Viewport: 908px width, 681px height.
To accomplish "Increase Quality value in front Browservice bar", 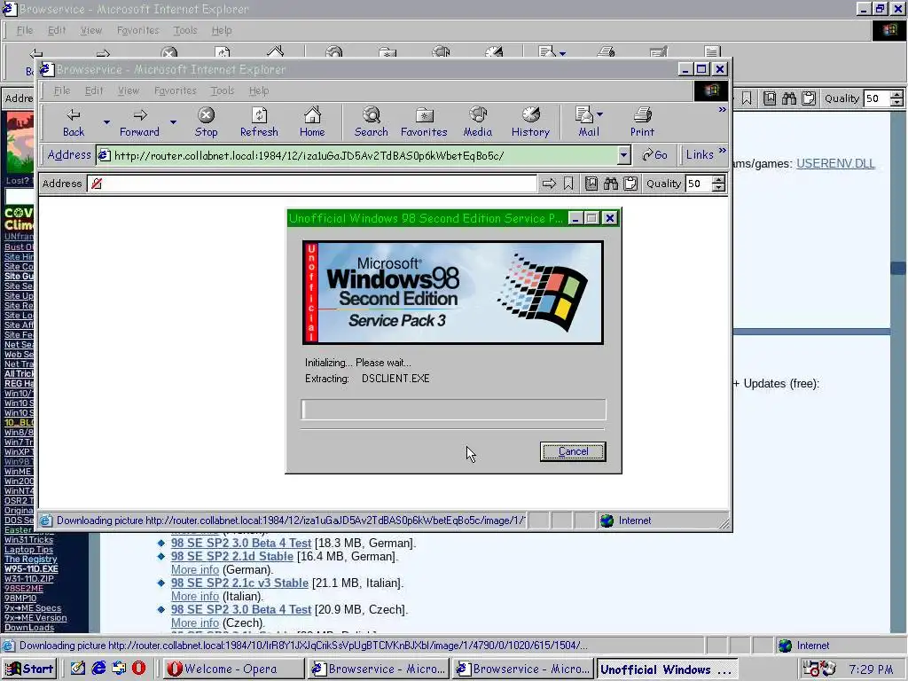I will pyautogui.click(x=718, y=179).
